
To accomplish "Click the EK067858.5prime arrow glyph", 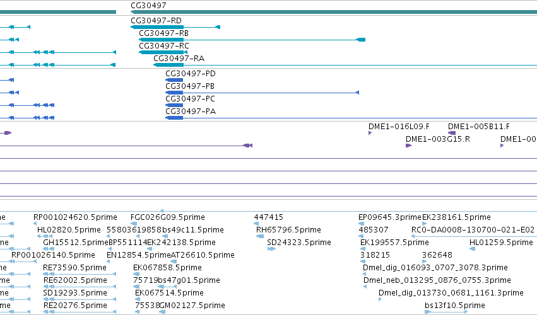I will click(136, 274).
